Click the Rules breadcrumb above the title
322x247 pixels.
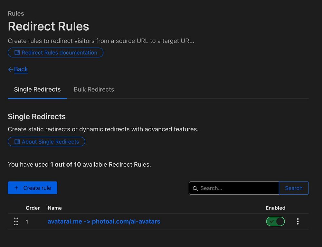tap(16, 14)
